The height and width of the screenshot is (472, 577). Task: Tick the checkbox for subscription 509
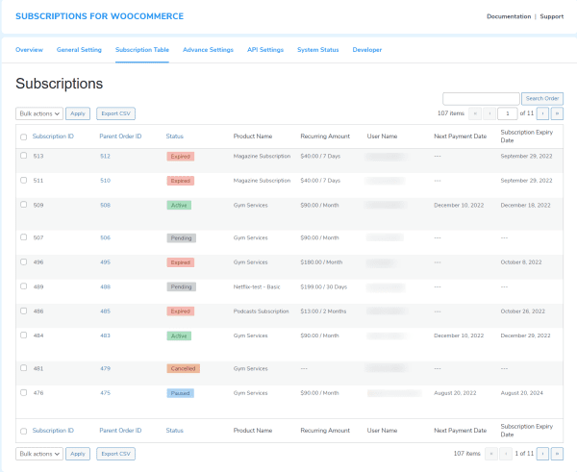(x=24, y=204)
